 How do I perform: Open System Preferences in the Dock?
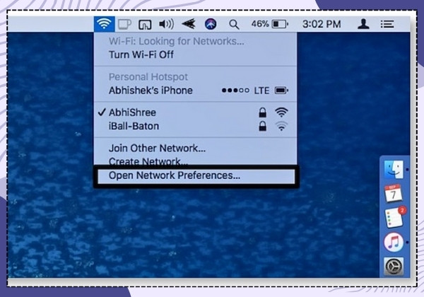pyautogui.click(x=394, y=267)
